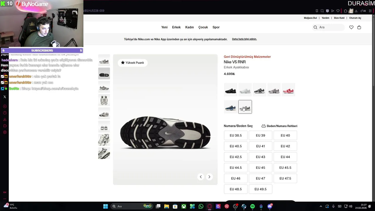Select size EU 39
Image resolution: width=375 pixels, height=211 pixels.
pyautogui.click(x=260, y=135)
